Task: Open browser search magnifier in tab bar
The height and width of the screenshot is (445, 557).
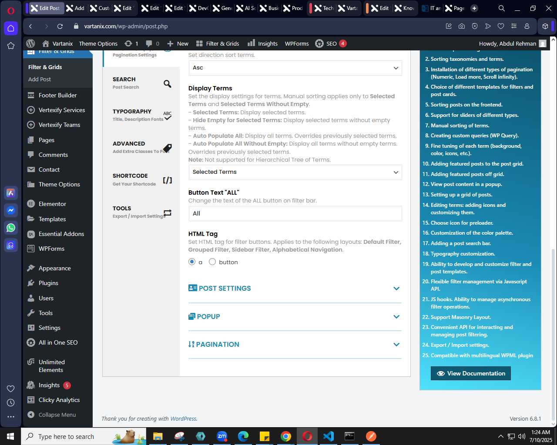Action: coord(502,8)
